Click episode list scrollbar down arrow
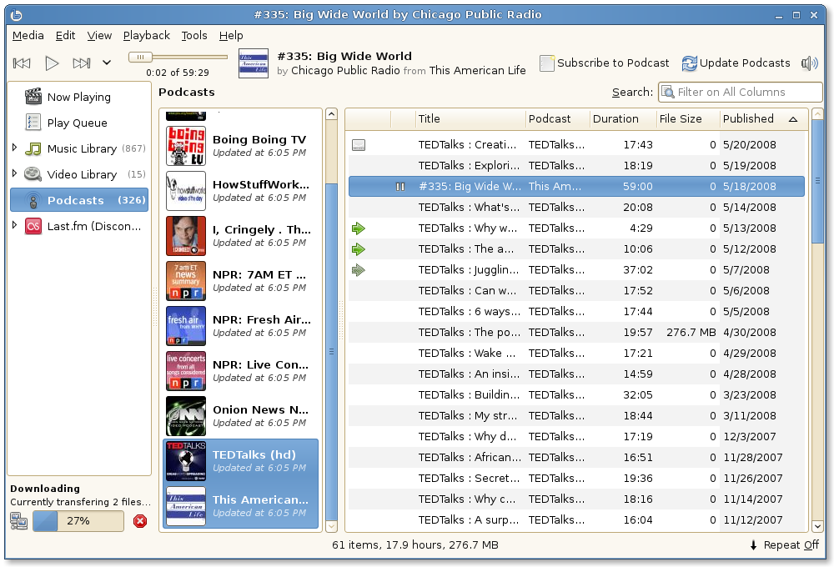Screen dimensions: 834x567 click(817, 527)
